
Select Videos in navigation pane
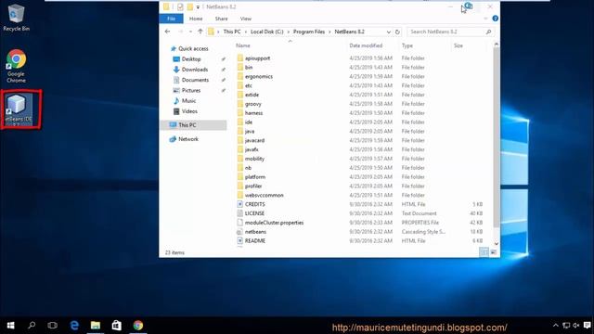click(189, 111)
